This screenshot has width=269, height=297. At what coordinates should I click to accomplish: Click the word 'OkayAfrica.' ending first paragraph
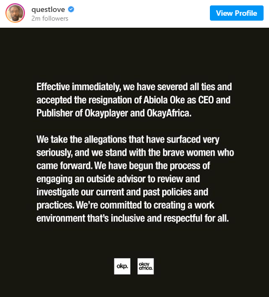coord(169,113)
